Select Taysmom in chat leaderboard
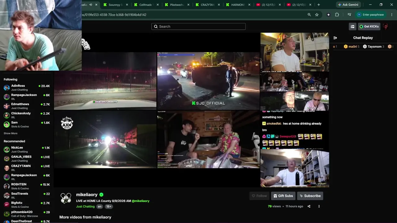This screenshot has height=223, width=397. tap(373, 46)
